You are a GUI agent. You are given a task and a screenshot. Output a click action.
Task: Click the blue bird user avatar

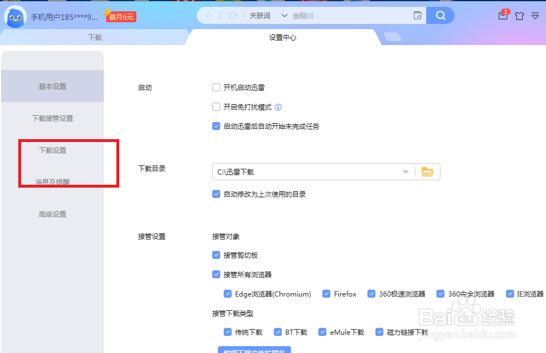click(15, 17)
